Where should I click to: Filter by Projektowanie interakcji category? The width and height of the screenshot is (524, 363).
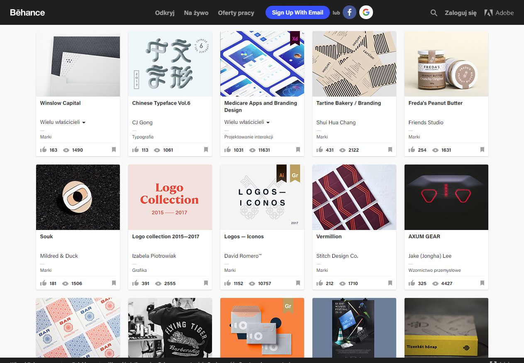pyautogui.click(x=249, y=137)
